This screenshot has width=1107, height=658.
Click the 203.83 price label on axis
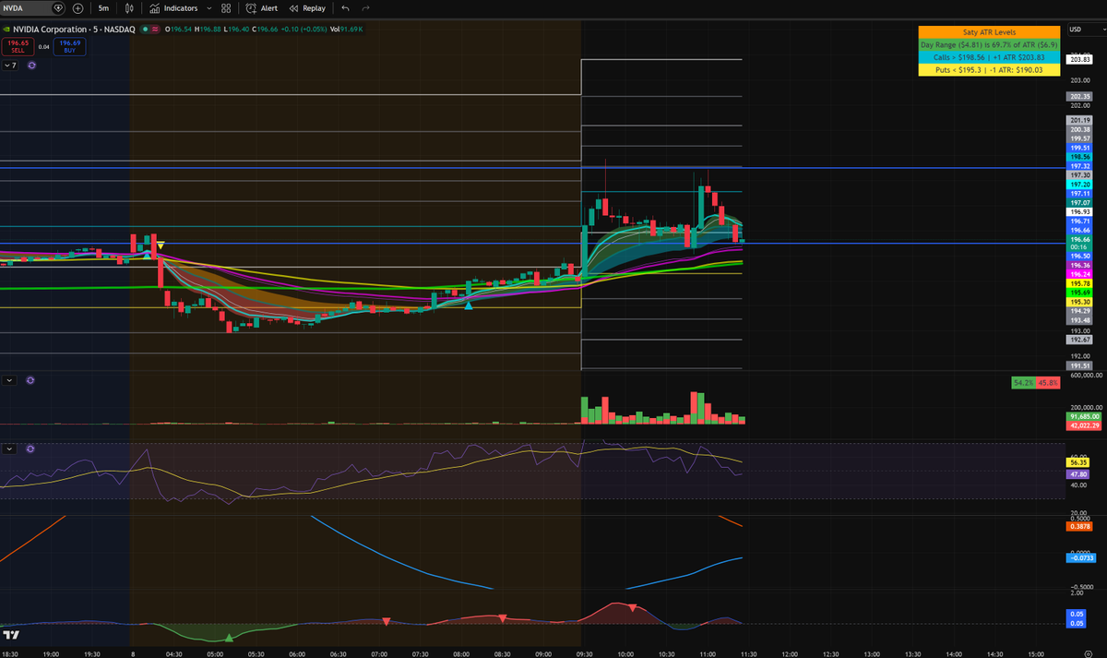tap(1080, 59)
